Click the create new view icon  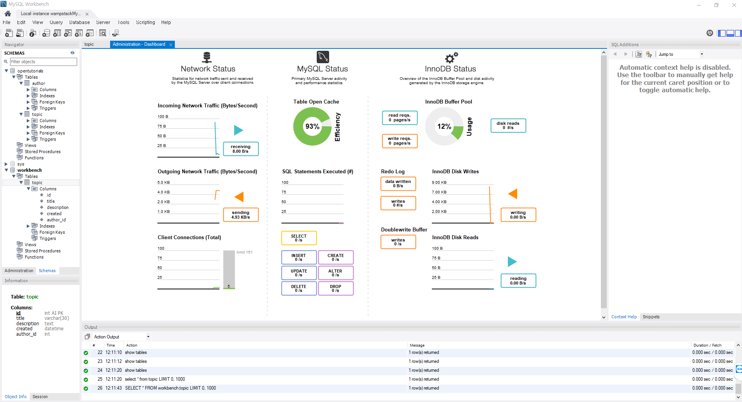[x=68, y=33]
